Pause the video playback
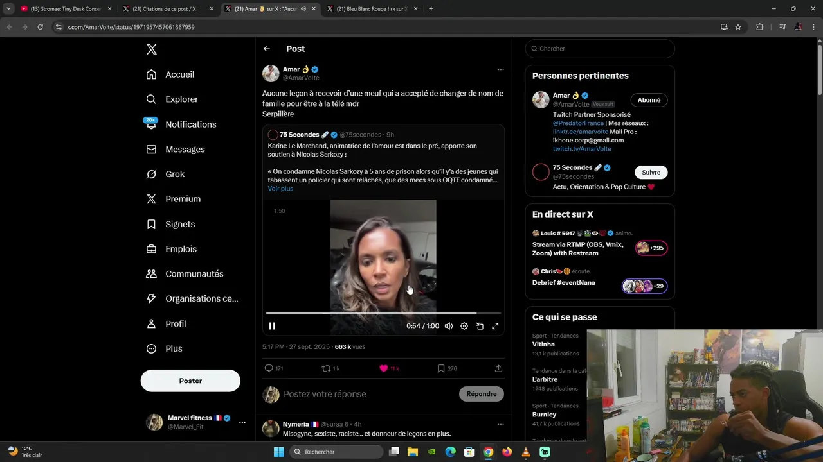823x462 pixels. (272, 326)
